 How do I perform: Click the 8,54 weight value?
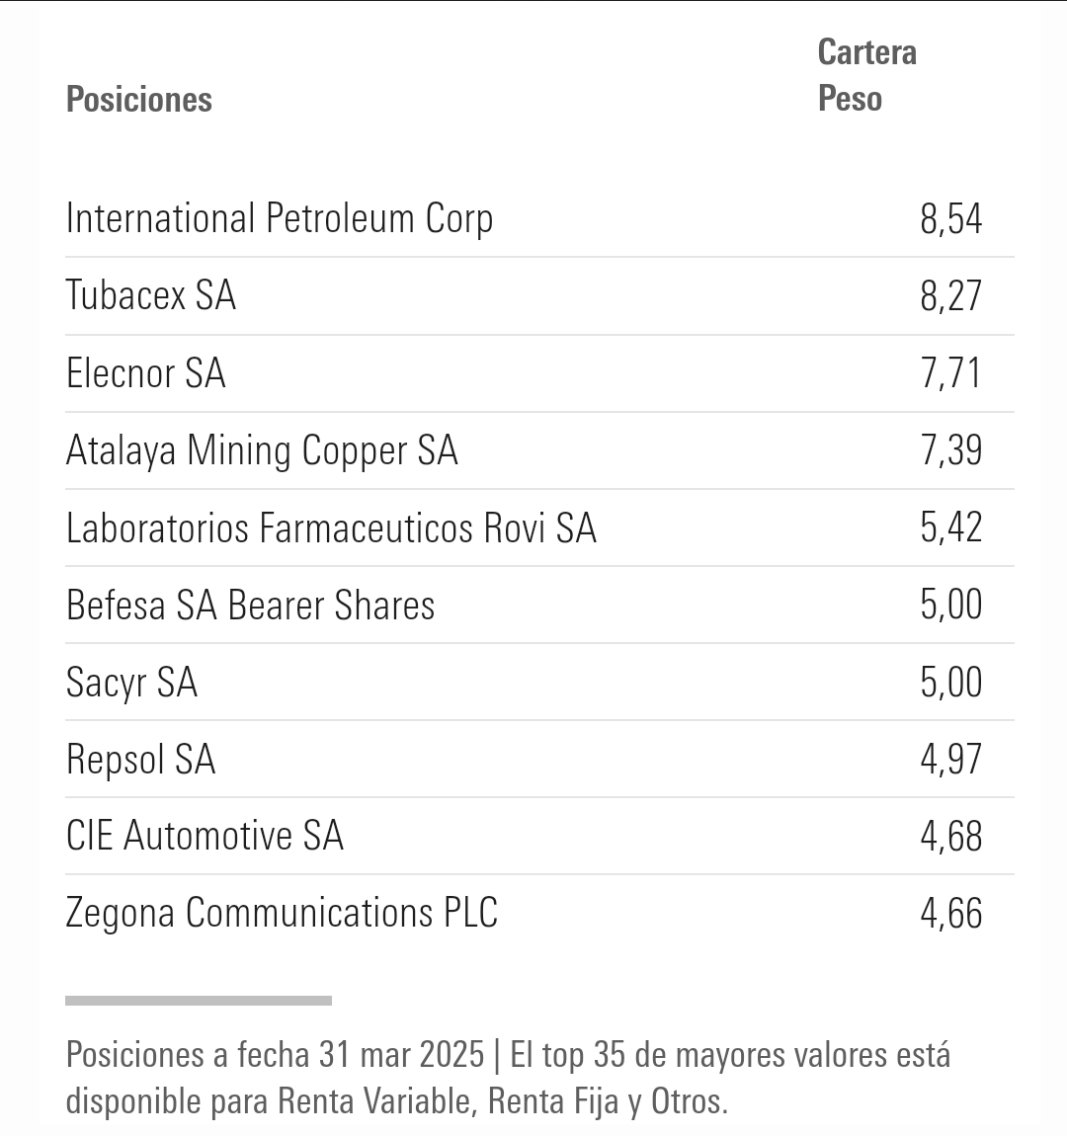point(951,218)
